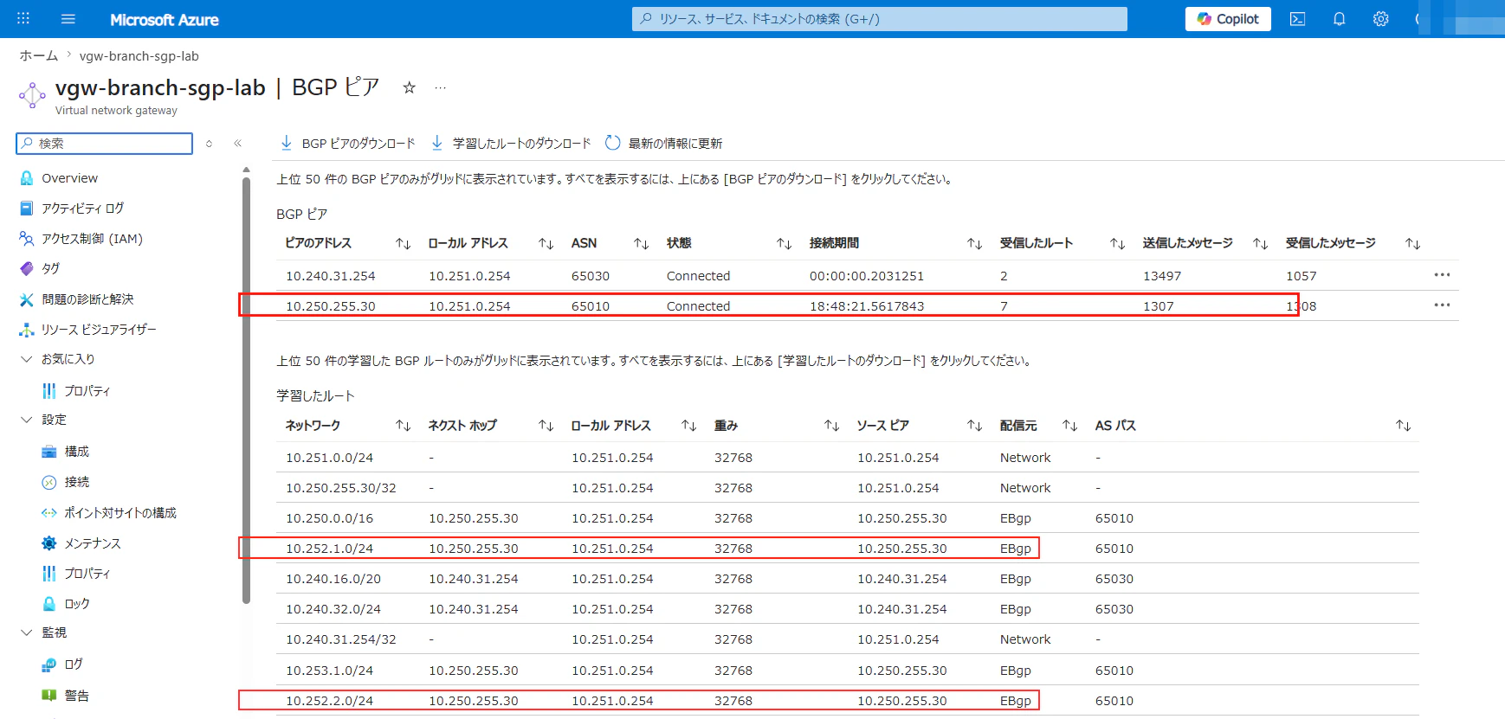This screenshot has width=1505, height=719.
Task: Select route 10.253.1.0/24 network cell
Action: pos(329,671)
